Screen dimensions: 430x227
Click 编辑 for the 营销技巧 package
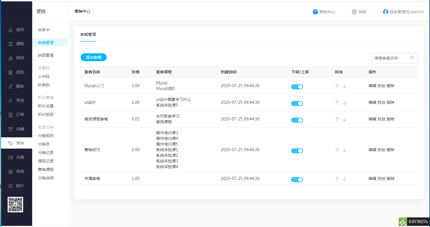pos(372,150)
